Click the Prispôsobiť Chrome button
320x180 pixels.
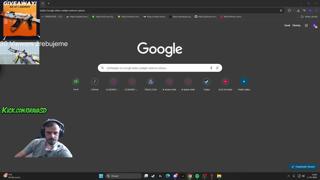303,167
